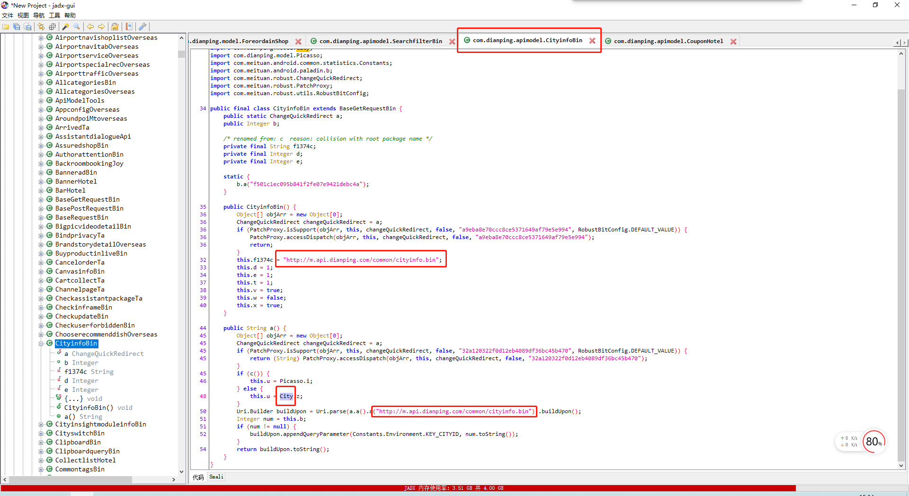Toggle the Flatten packages toolbar icon

(x=52, y=27)
